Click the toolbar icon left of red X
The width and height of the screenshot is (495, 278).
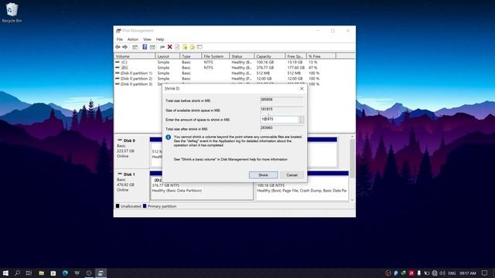162,47
